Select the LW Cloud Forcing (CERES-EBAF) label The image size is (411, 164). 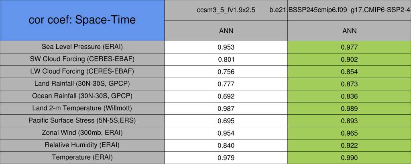(x=82, y=72)
